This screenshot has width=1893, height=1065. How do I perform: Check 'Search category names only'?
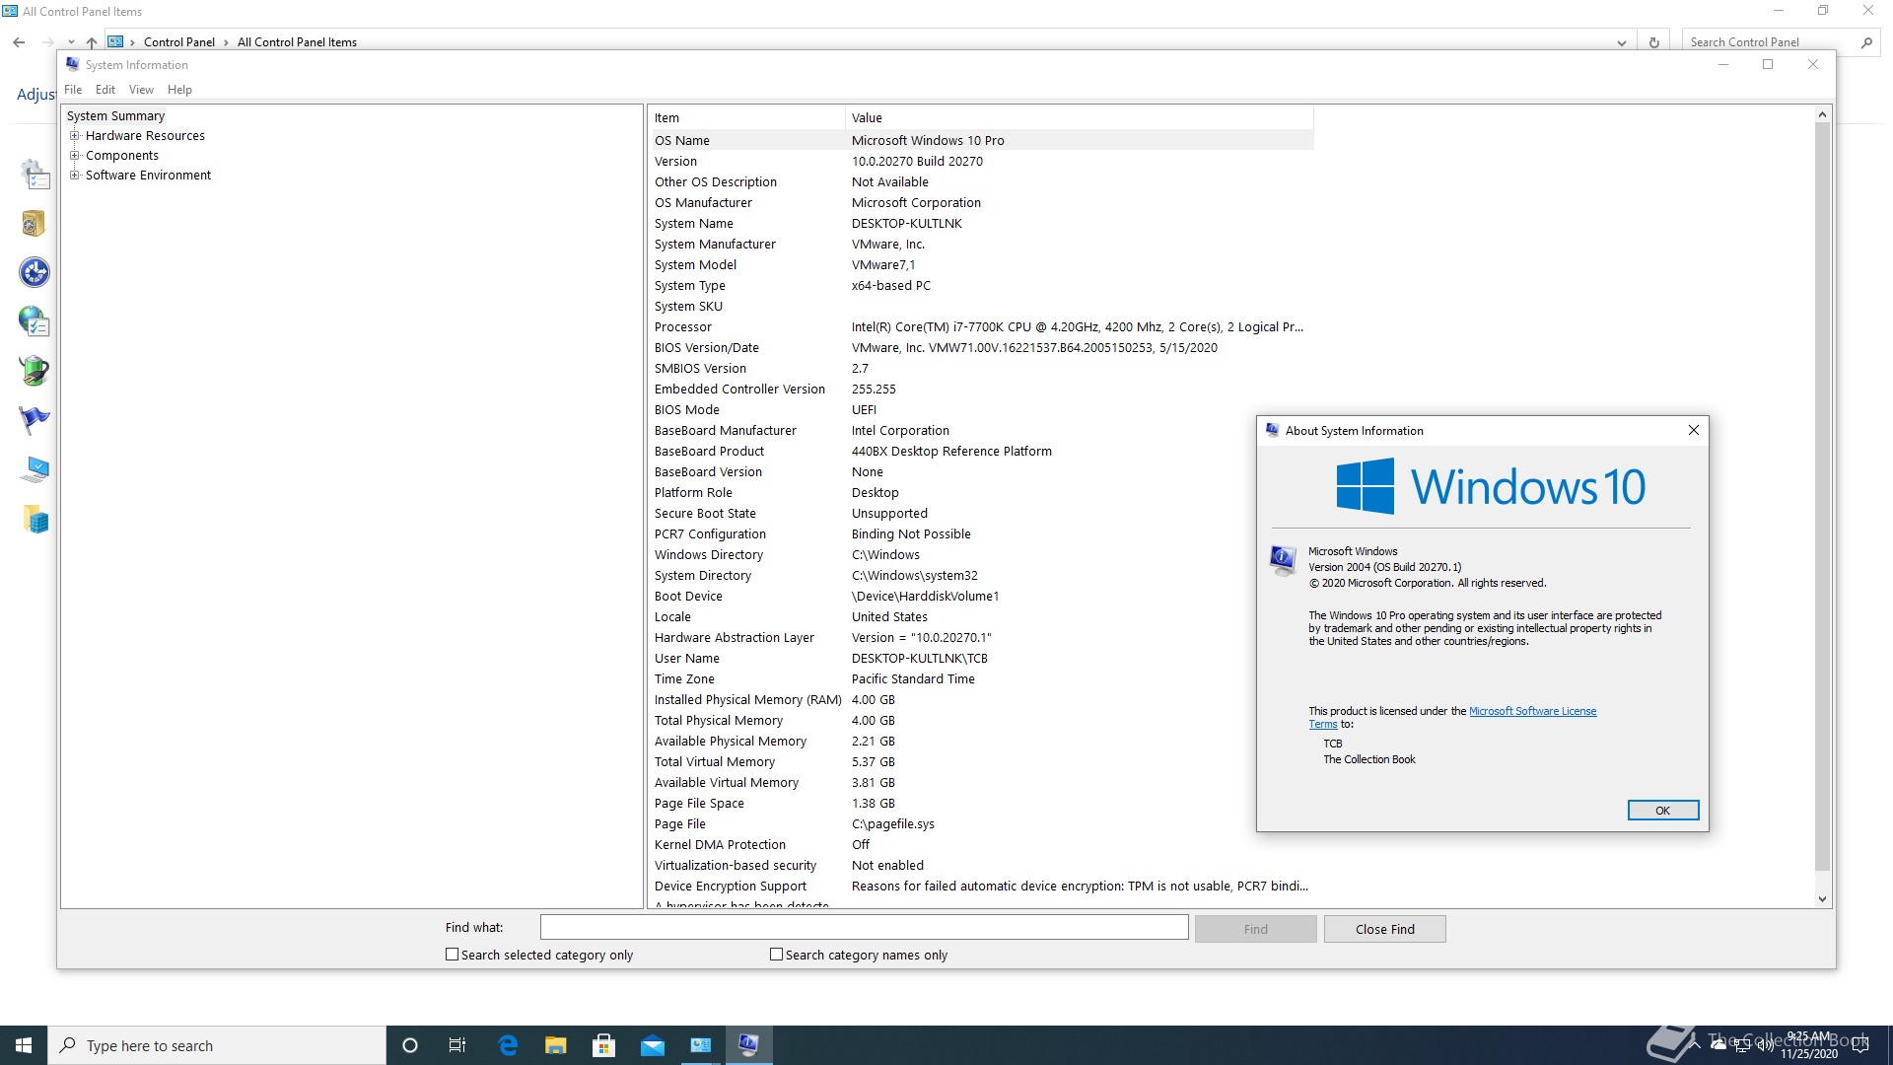776,955
